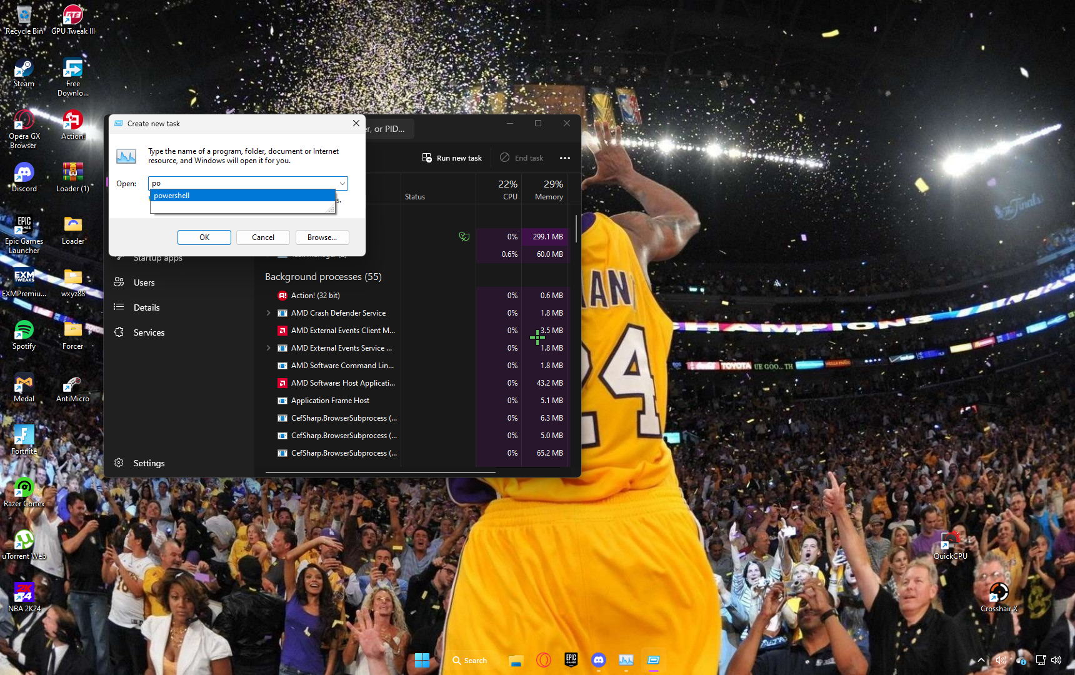Select EXMPremium desktop icon

tap(24, 282)
